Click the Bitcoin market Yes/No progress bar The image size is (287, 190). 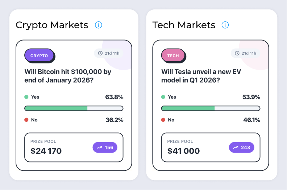74,108
